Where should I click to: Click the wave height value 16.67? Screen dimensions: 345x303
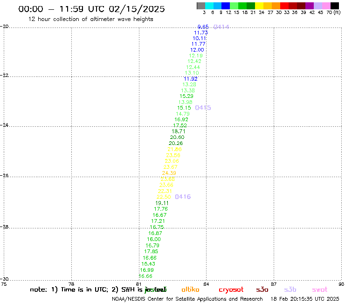159,215
